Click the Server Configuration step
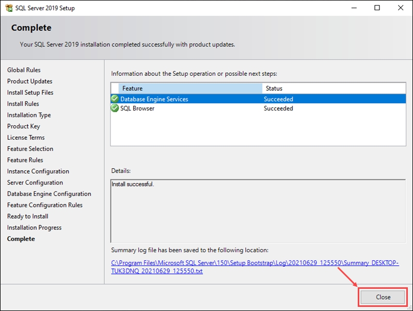This screenshot has width=413, height=311. (x=35, y=183)
